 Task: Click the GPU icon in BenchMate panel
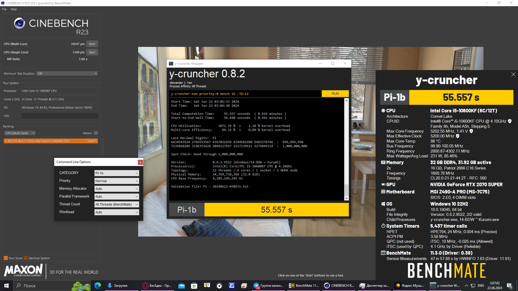click(x=383, y=185)
